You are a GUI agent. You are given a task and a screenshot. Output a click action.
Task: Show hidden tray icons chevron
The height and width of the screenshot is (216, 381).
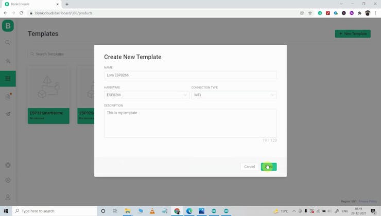(294, 211)
